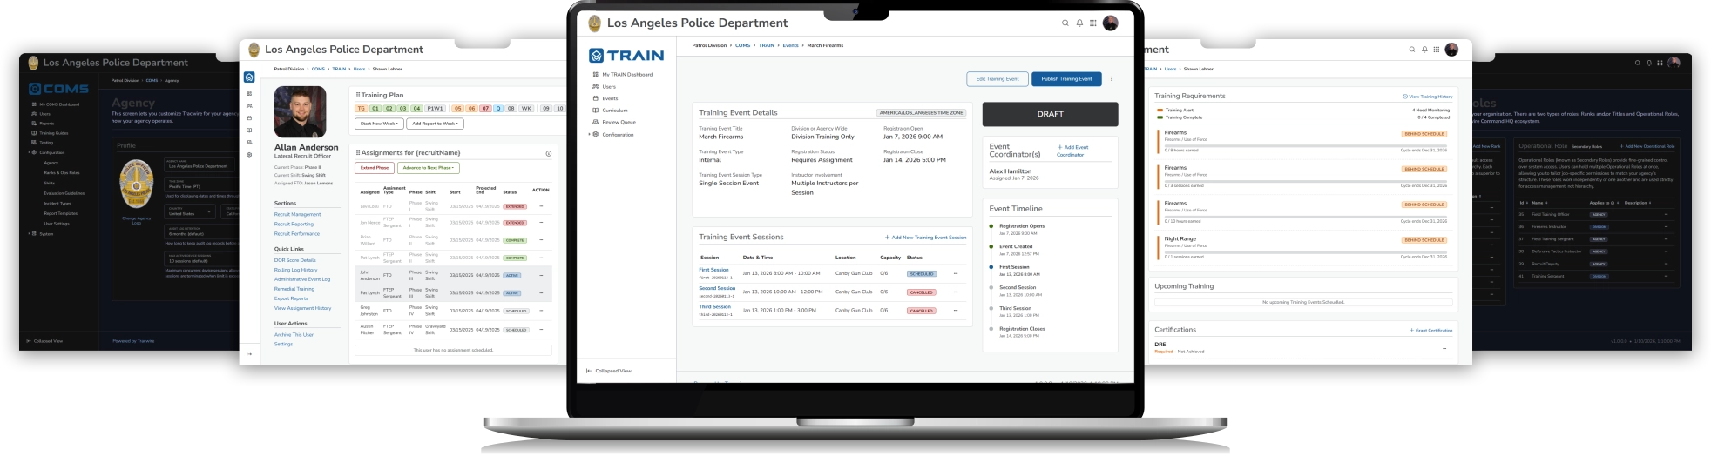Viewport: 1711px width, 456px height.
Task: Open Advance to Next Phase dropdown
Action: pos(429,168)
